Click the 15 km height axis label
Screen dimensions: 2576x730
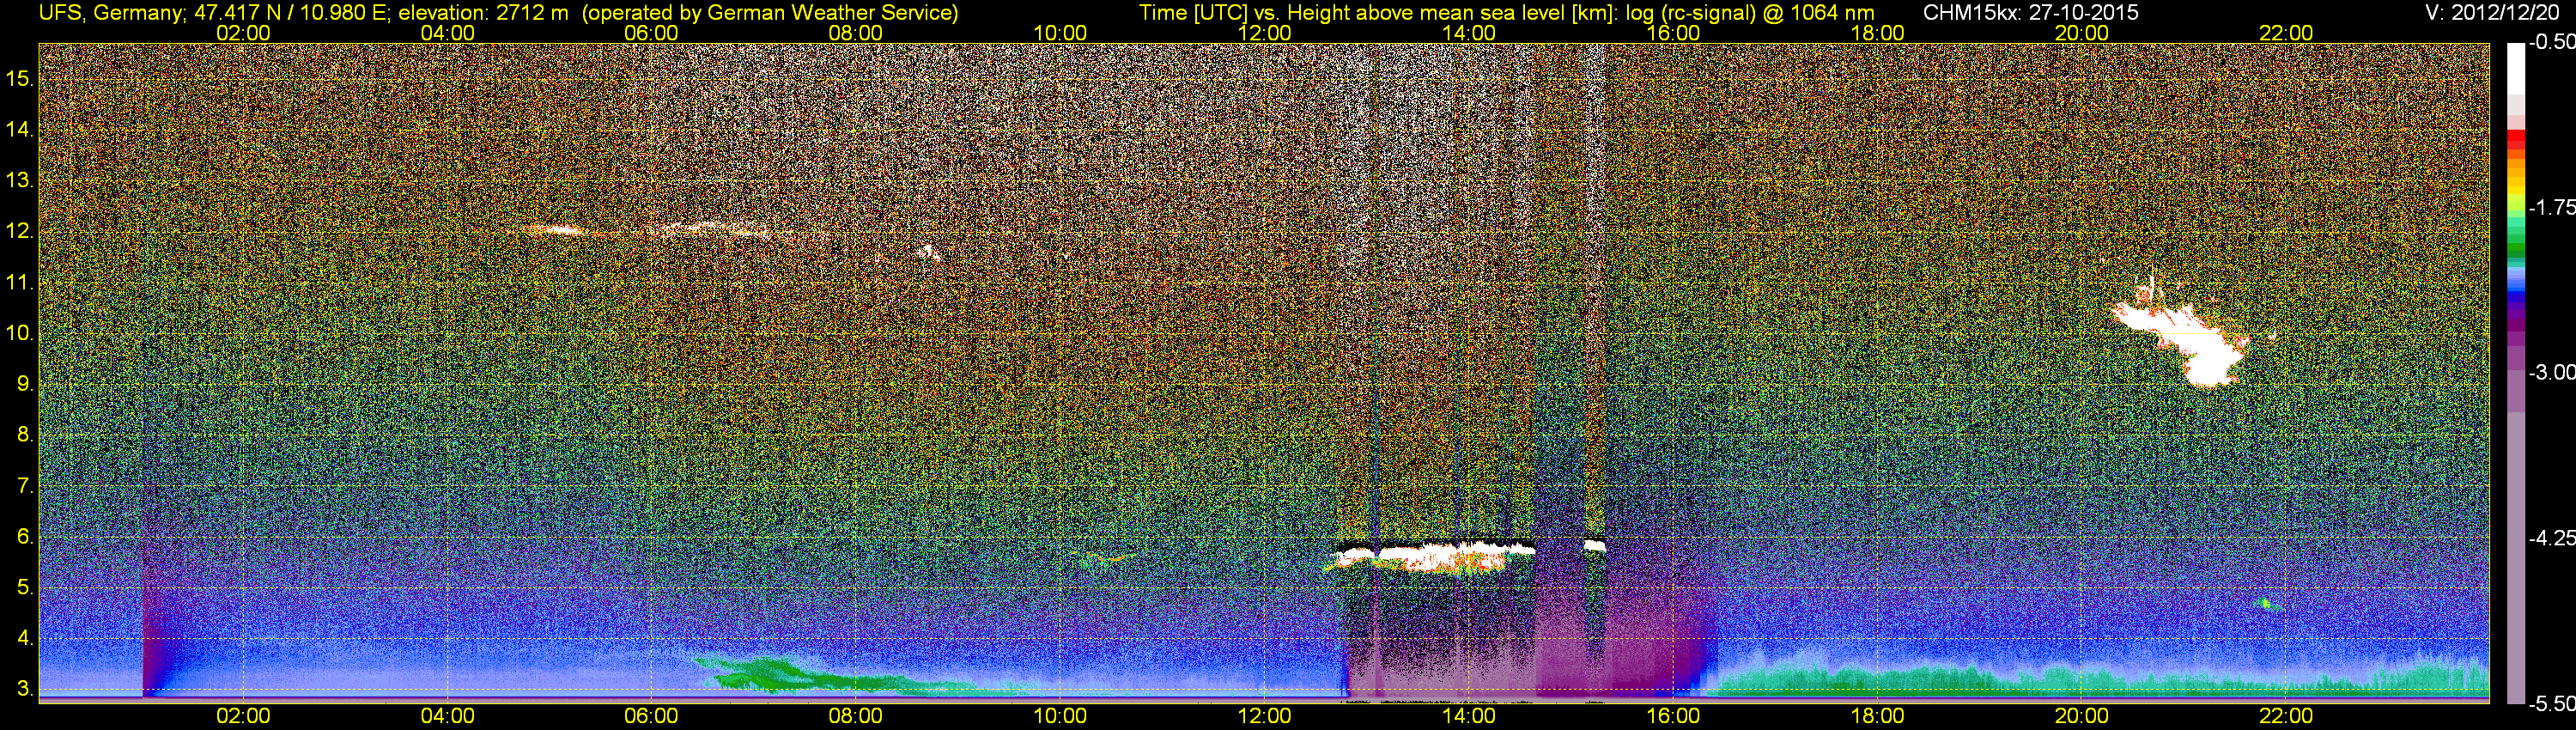(x=19, y=78)
